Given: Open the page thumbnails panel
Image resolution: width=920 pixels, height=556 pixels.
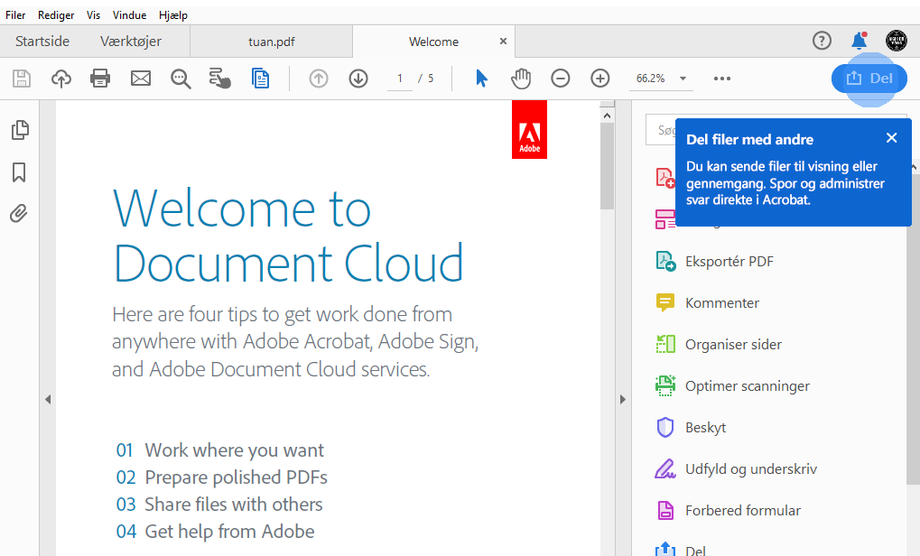Looking at the screenshot, I should click(20, 129).
